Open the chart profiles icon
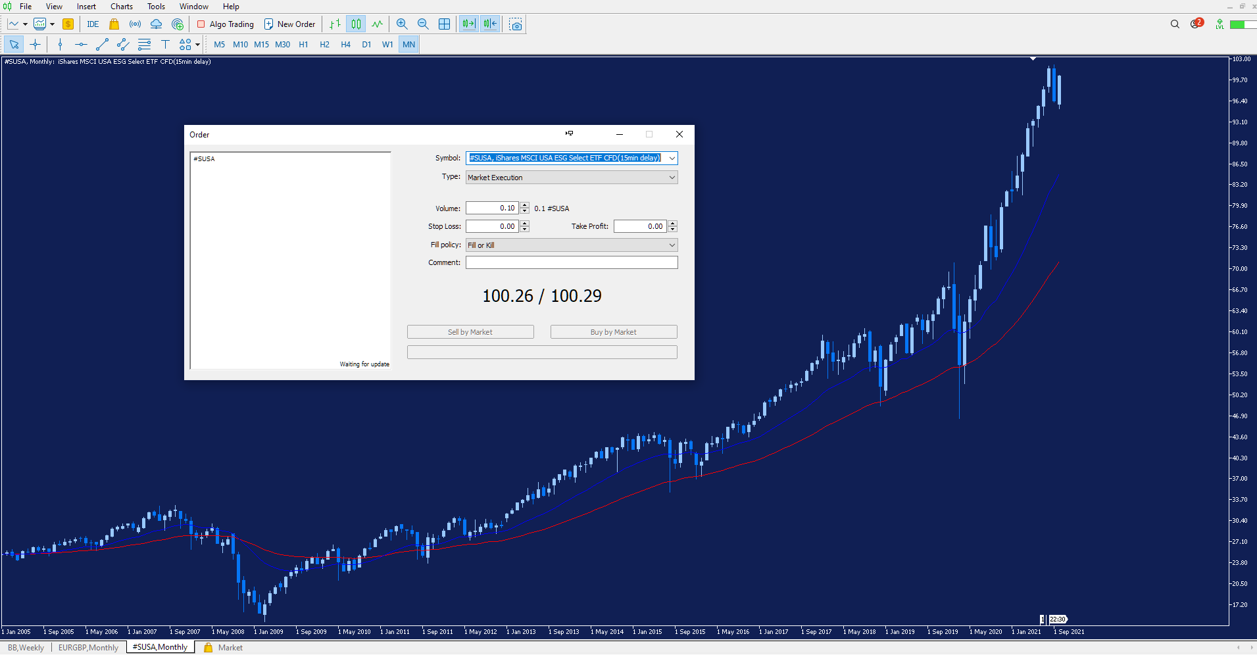The image size is (1257, 655). pyautogui.click(x=40, y=24)
